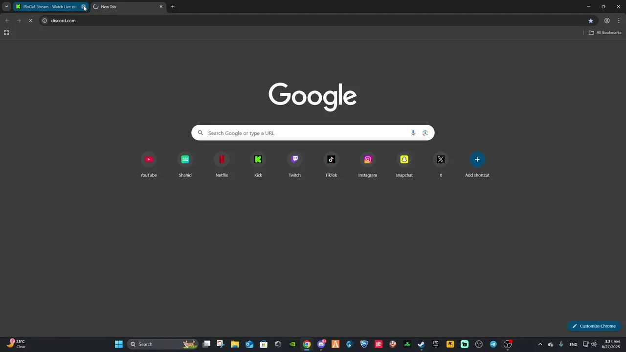Open the weather widget showing 35°C
Screen dimensions: 626x352
16,344
